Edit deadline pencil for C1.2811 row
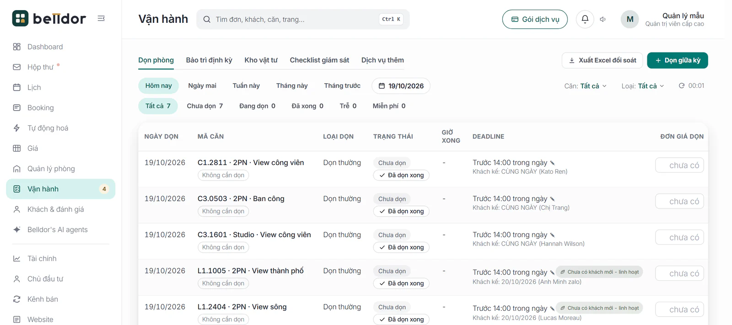 pyautogui.click(x=552, y=163)
